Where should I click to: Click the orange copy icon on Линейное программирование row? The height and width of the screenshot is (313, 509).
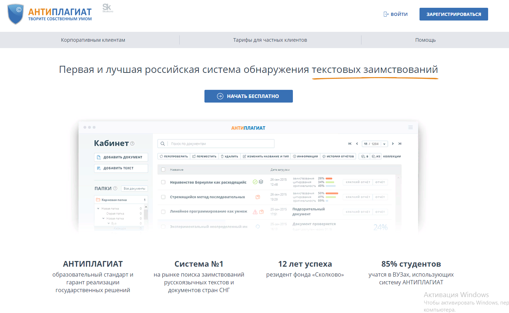point(261,212)
